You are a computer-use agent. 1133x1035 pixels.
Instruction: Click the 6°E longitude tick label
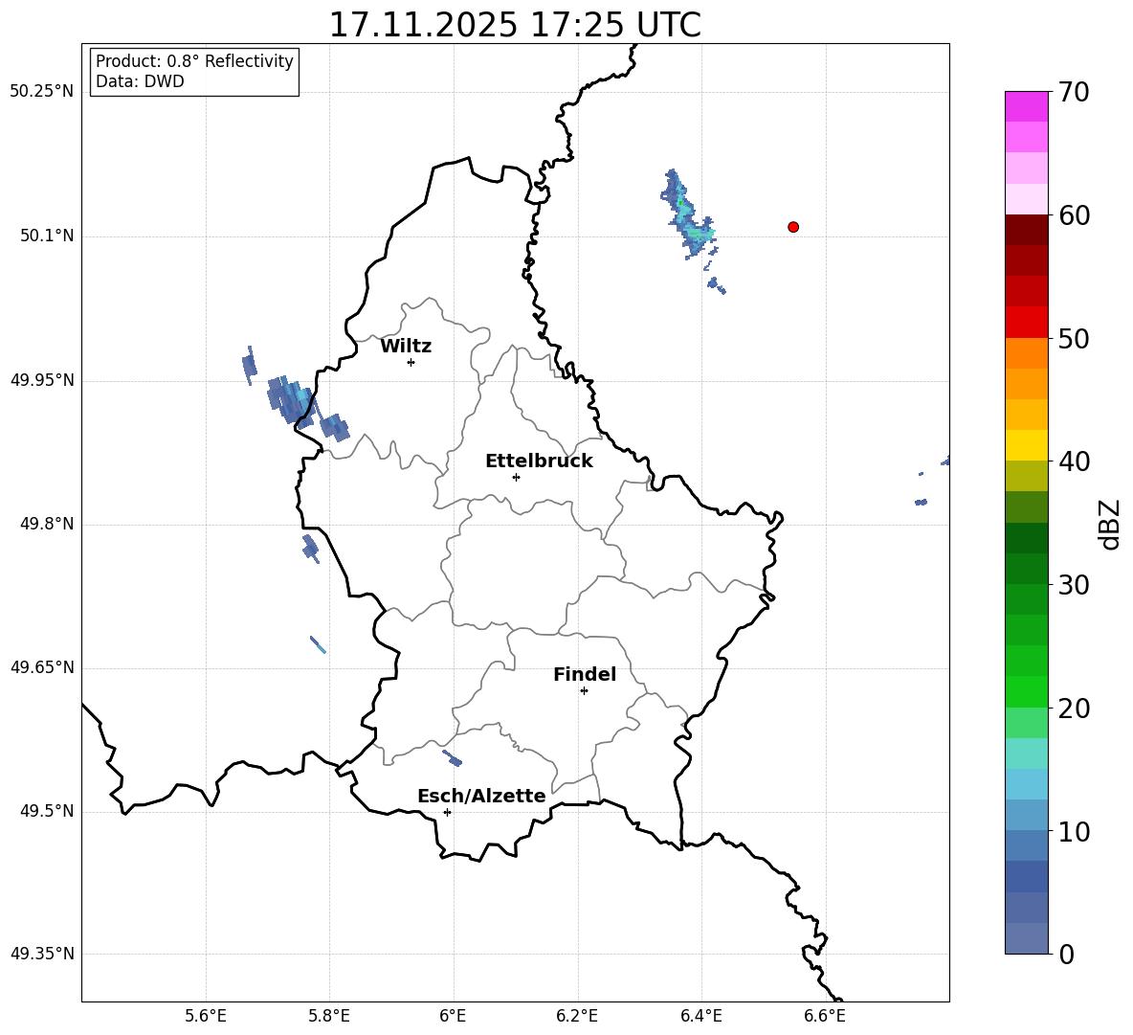[453, 1016]
